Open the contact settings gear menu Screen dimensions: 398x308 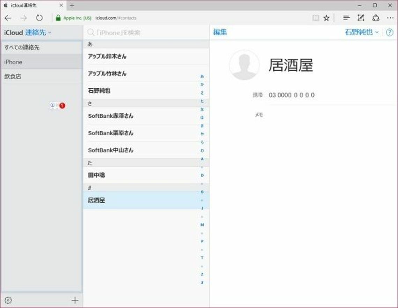click(9, 300)
